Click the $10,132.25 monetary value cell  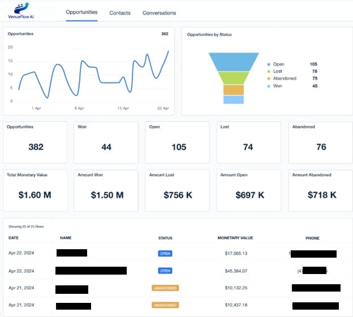point(236,288)
